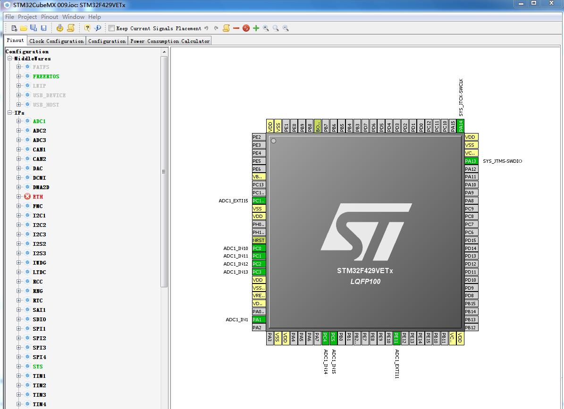
Task: Switch to the Clock Configuration tab
Action: pyautogui.click(x=57, y=41)
